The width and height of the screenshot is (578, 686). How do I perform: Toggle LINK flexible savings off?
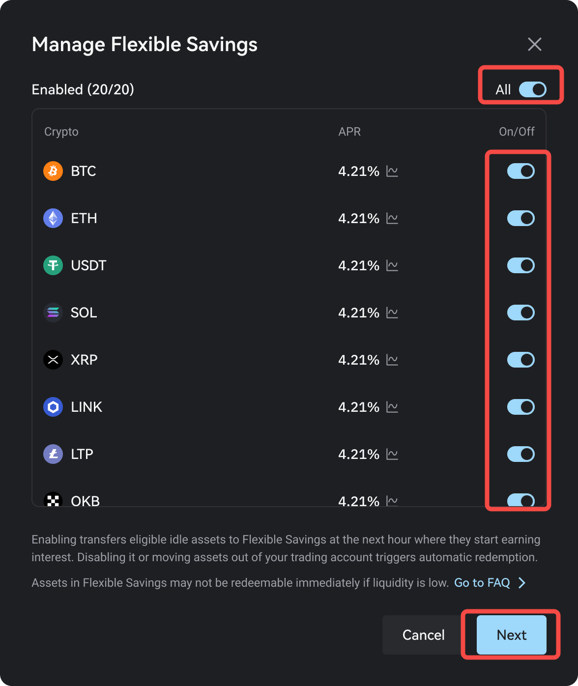pos(521,407)
